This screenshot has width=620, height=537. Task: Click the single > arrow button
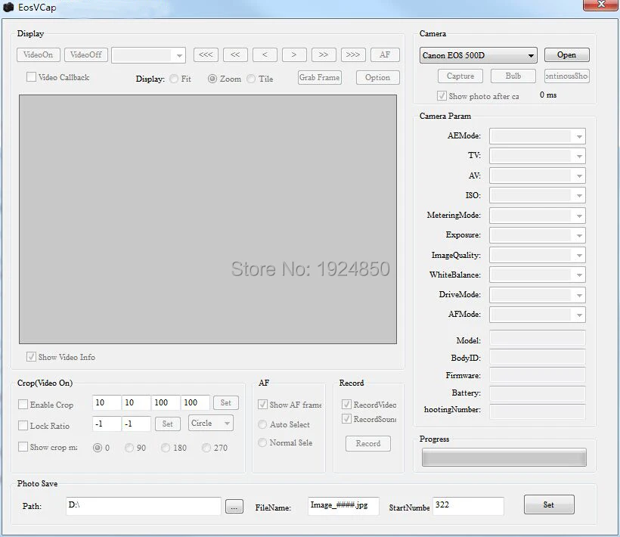tap(294, 54)
